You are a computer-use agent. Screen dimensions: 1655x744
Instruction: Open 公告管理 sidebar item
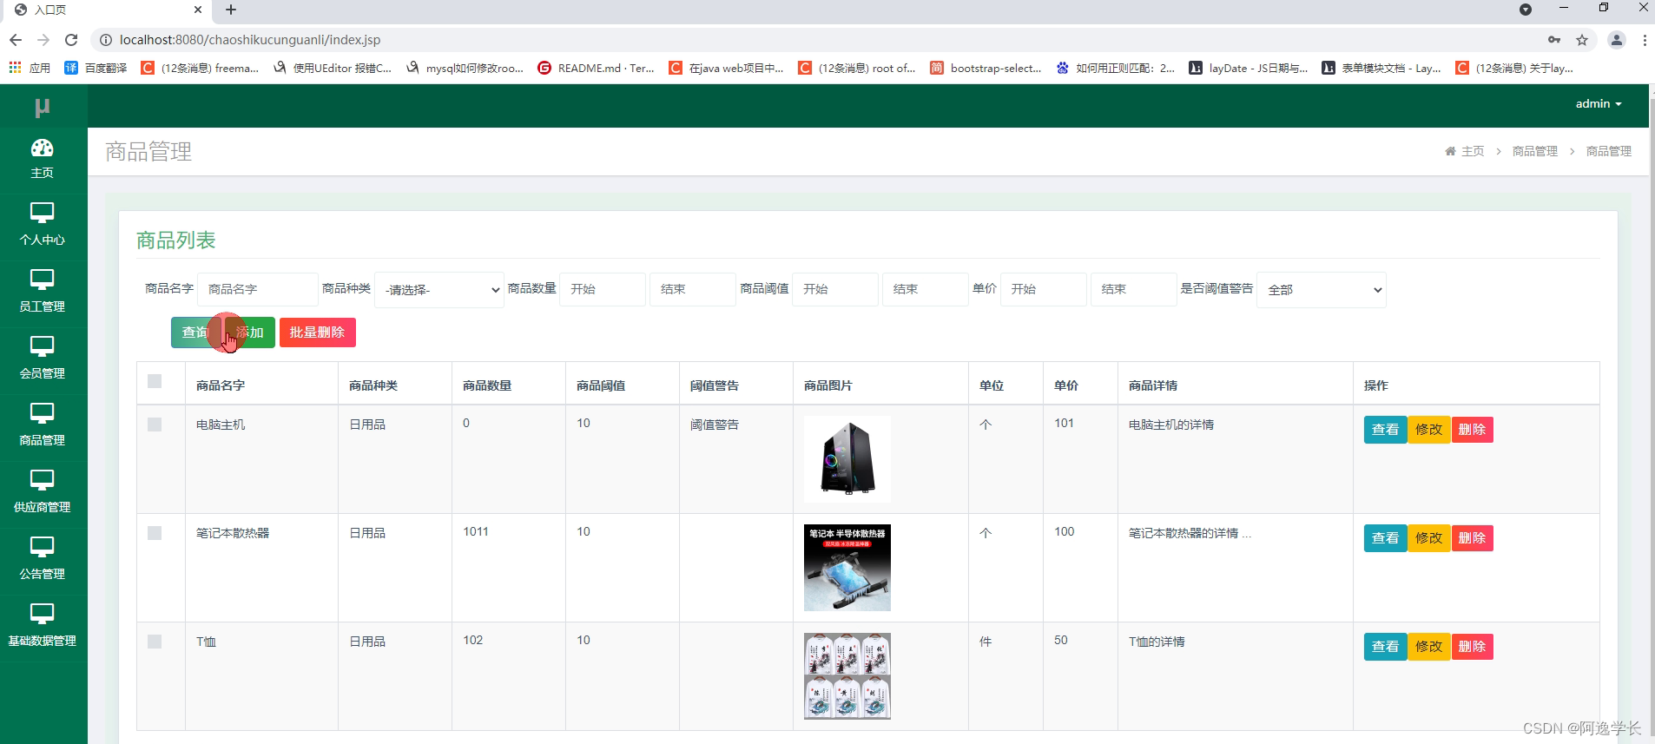click(x=42, y=559)
